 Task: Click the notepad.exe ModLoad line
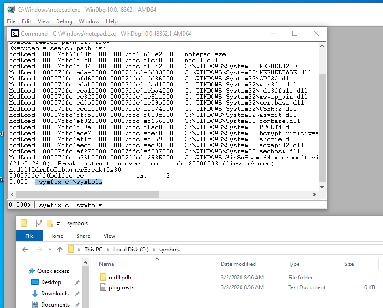118,54
